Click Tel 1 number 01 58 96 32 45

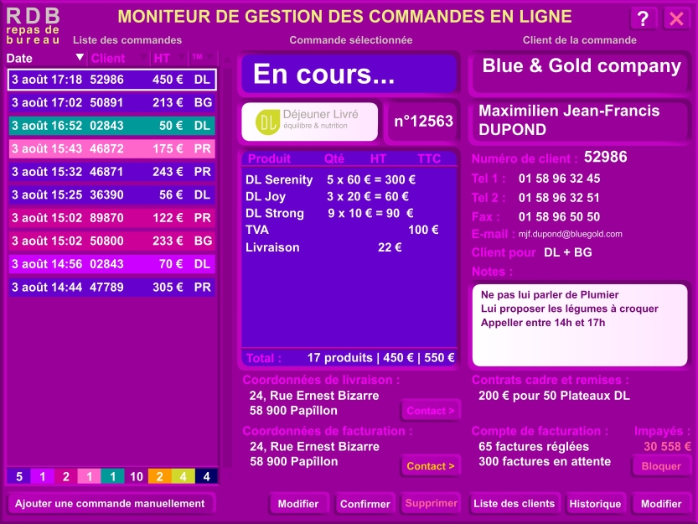[x=559, y=179]
